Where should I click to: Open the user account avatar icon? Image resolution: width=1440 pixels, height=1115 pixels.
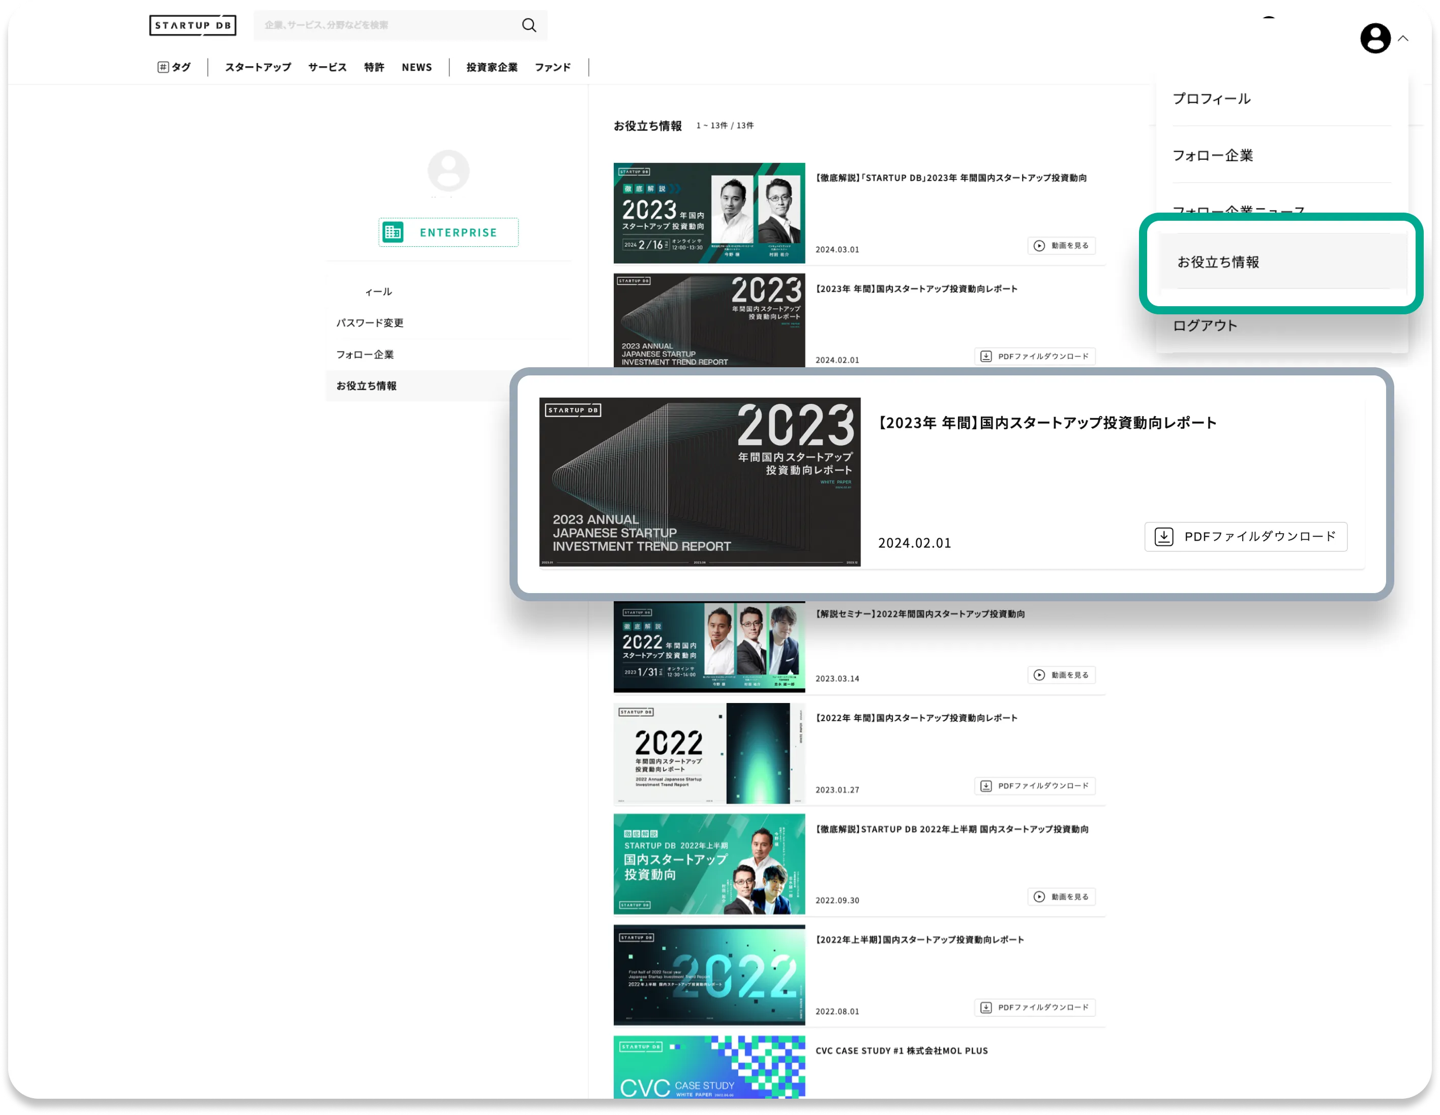[x=1375, y=38]
